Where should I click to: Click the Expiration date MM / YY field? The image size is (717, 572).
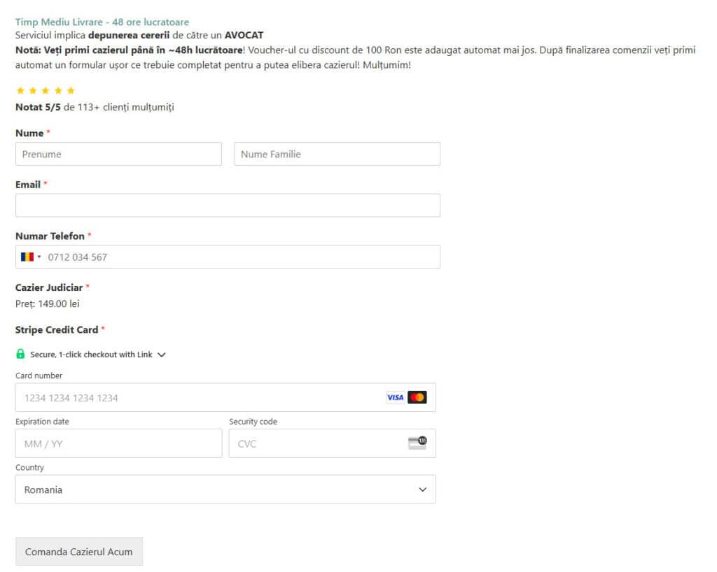tap(118, 443)
